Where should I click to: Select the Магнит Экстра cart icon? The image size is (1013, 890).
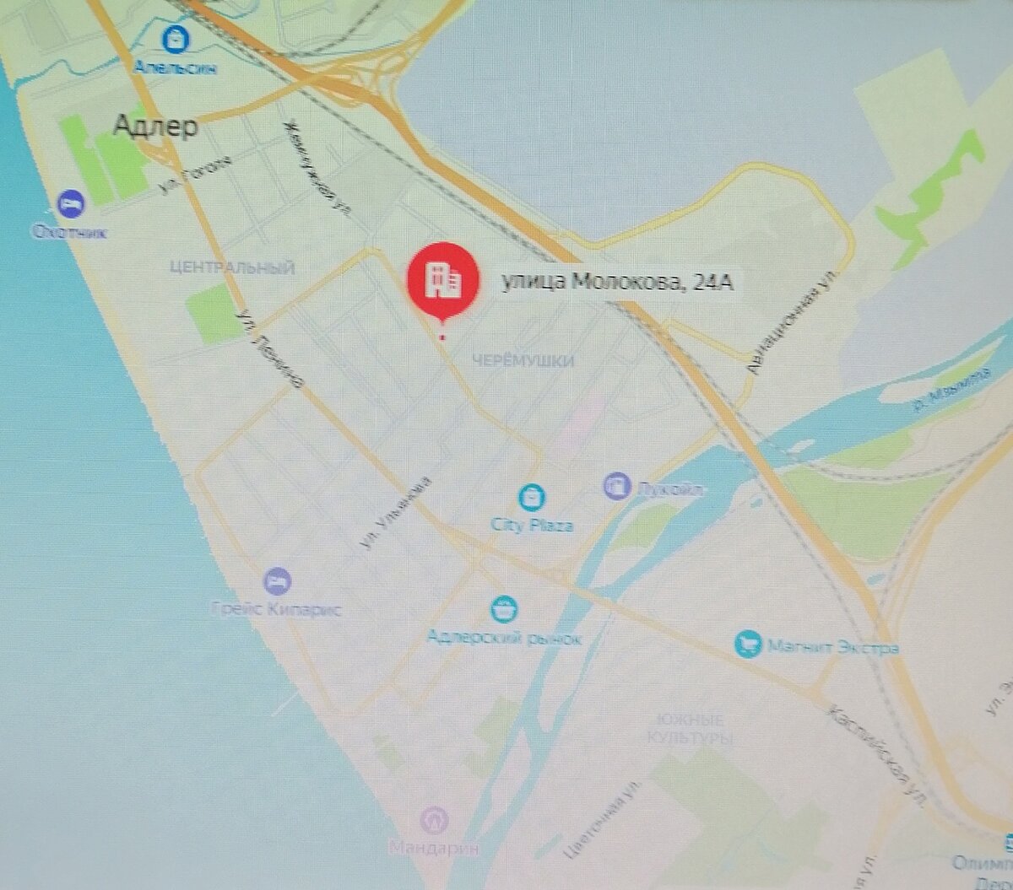(x=746, y=645)
